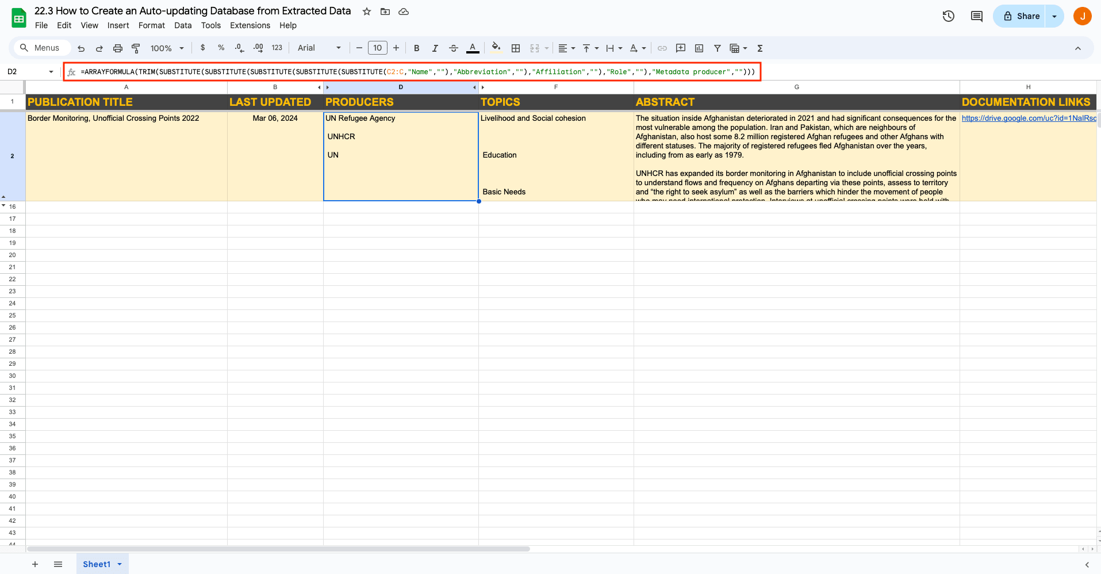Open the Share options arrow
The image size is (1101, 574).
(x=1054, y=16)
